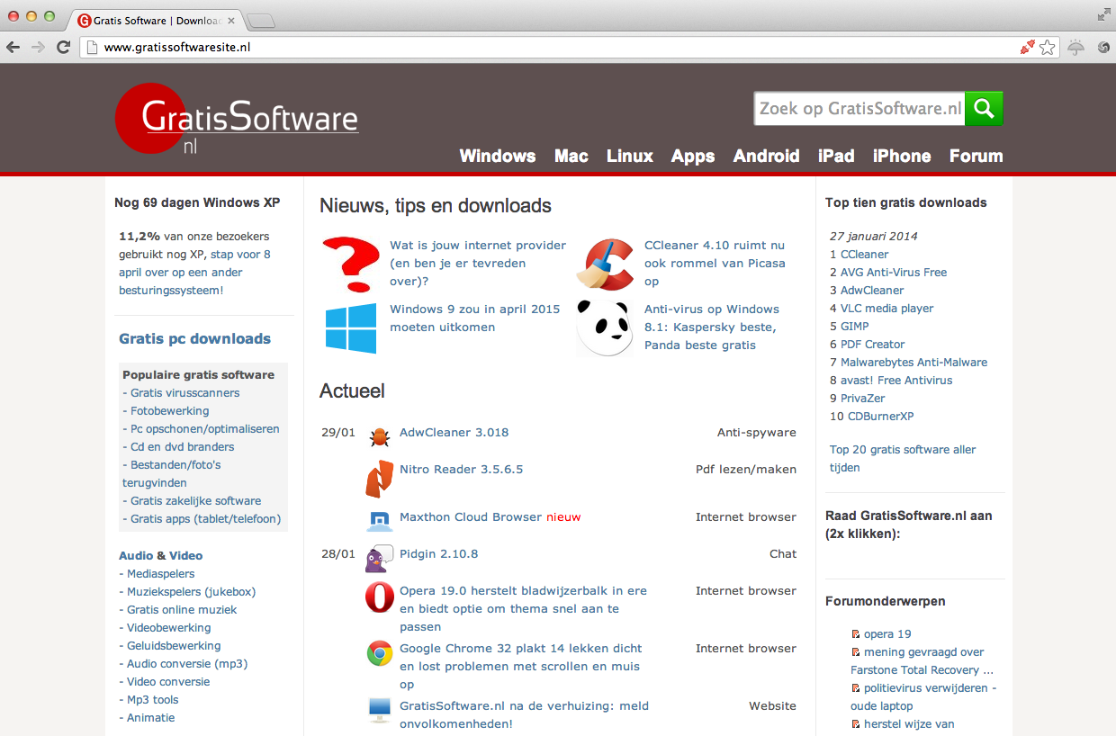Click the Nitro Reader icon

[x=380, y=479]
